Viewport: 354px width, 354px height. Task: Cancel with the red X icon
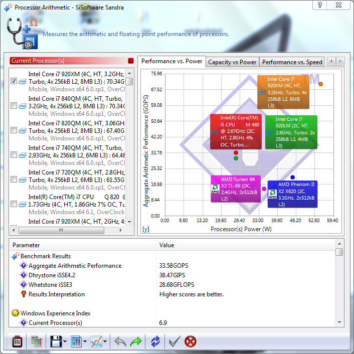tap(191, 341)
